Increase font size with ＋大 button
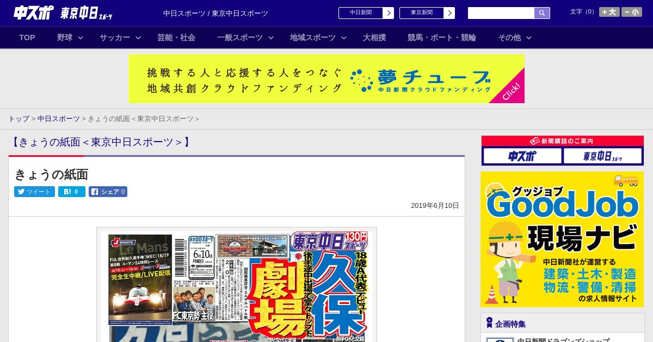Viewport: 653px width, 342px height. 609,12
